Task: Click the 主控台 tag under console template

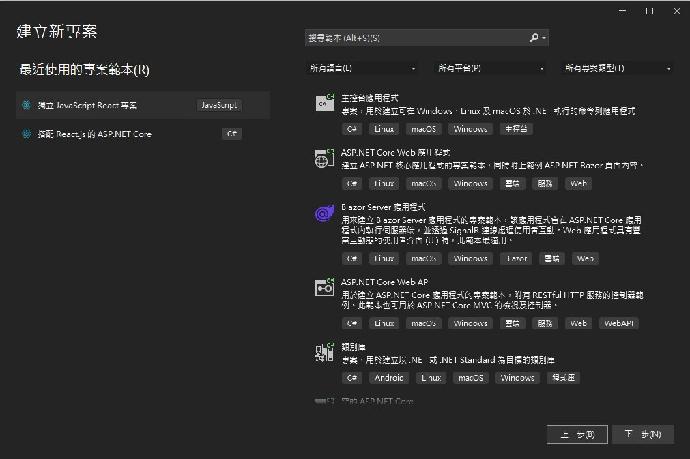Action: tap(516, 129)
